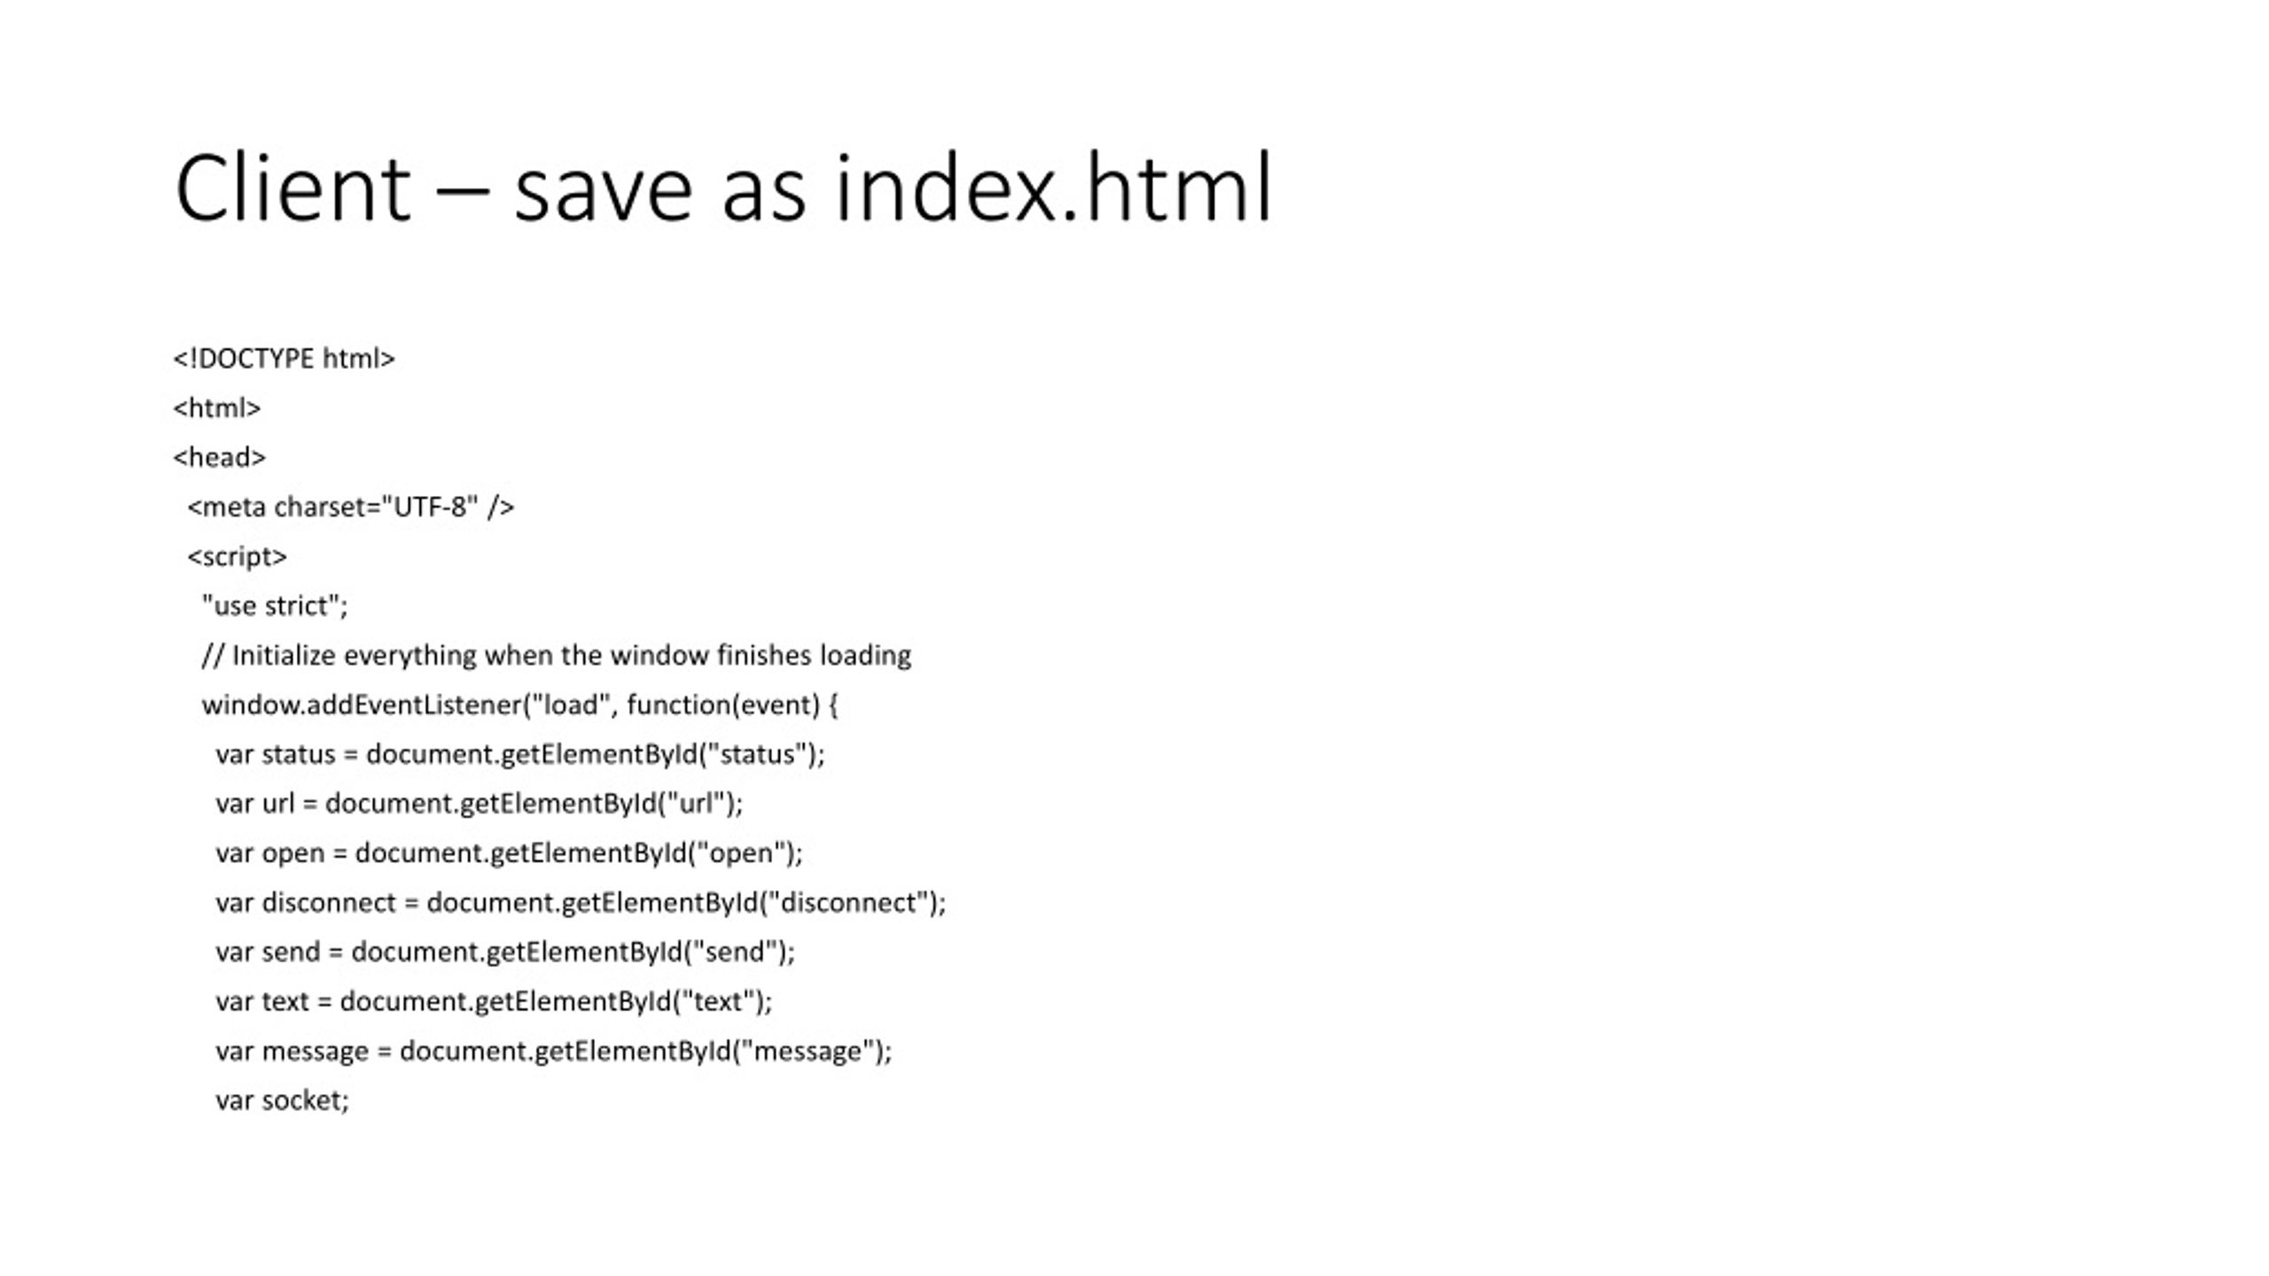Click the '<head>' tag line

tap(219, 457)
